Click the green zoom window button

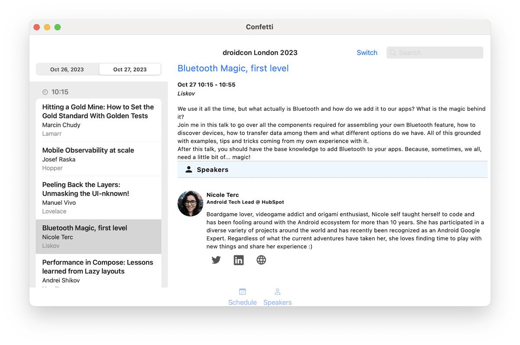pyautogui.click(x=58, y=27)
